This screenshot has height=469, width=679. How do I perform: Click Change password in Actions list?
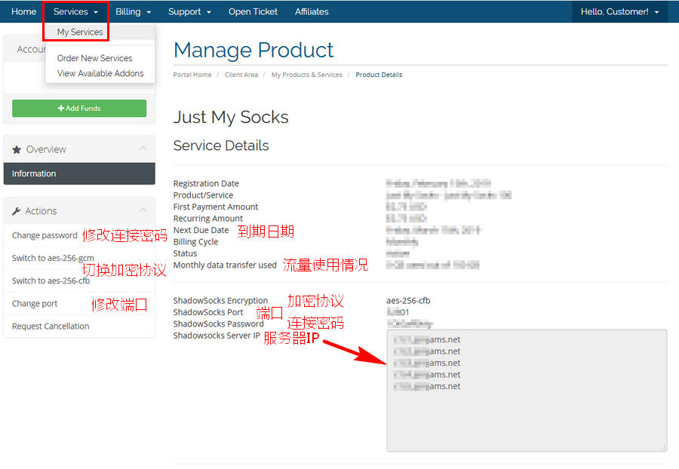coord(45,235)
